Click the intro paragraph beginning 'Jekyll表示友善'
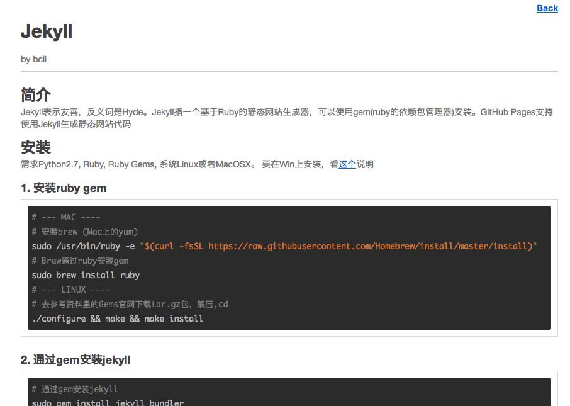 [x=287, y=118]
